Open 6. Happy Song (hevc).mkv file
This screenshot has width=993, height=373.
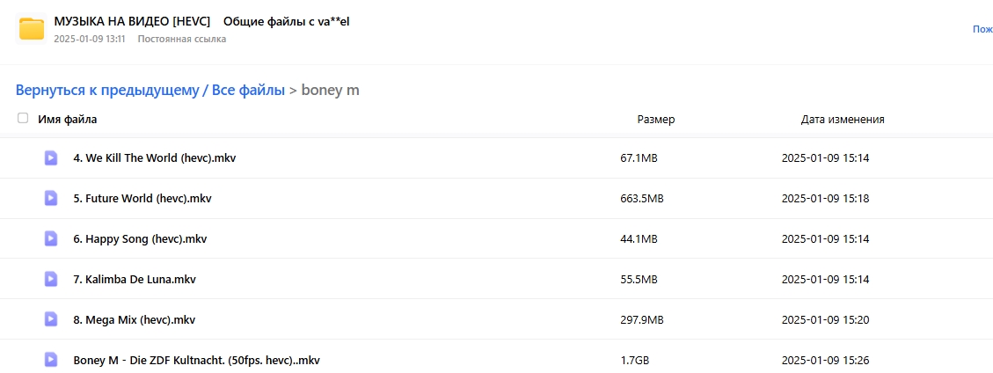[x=140, y=239]
